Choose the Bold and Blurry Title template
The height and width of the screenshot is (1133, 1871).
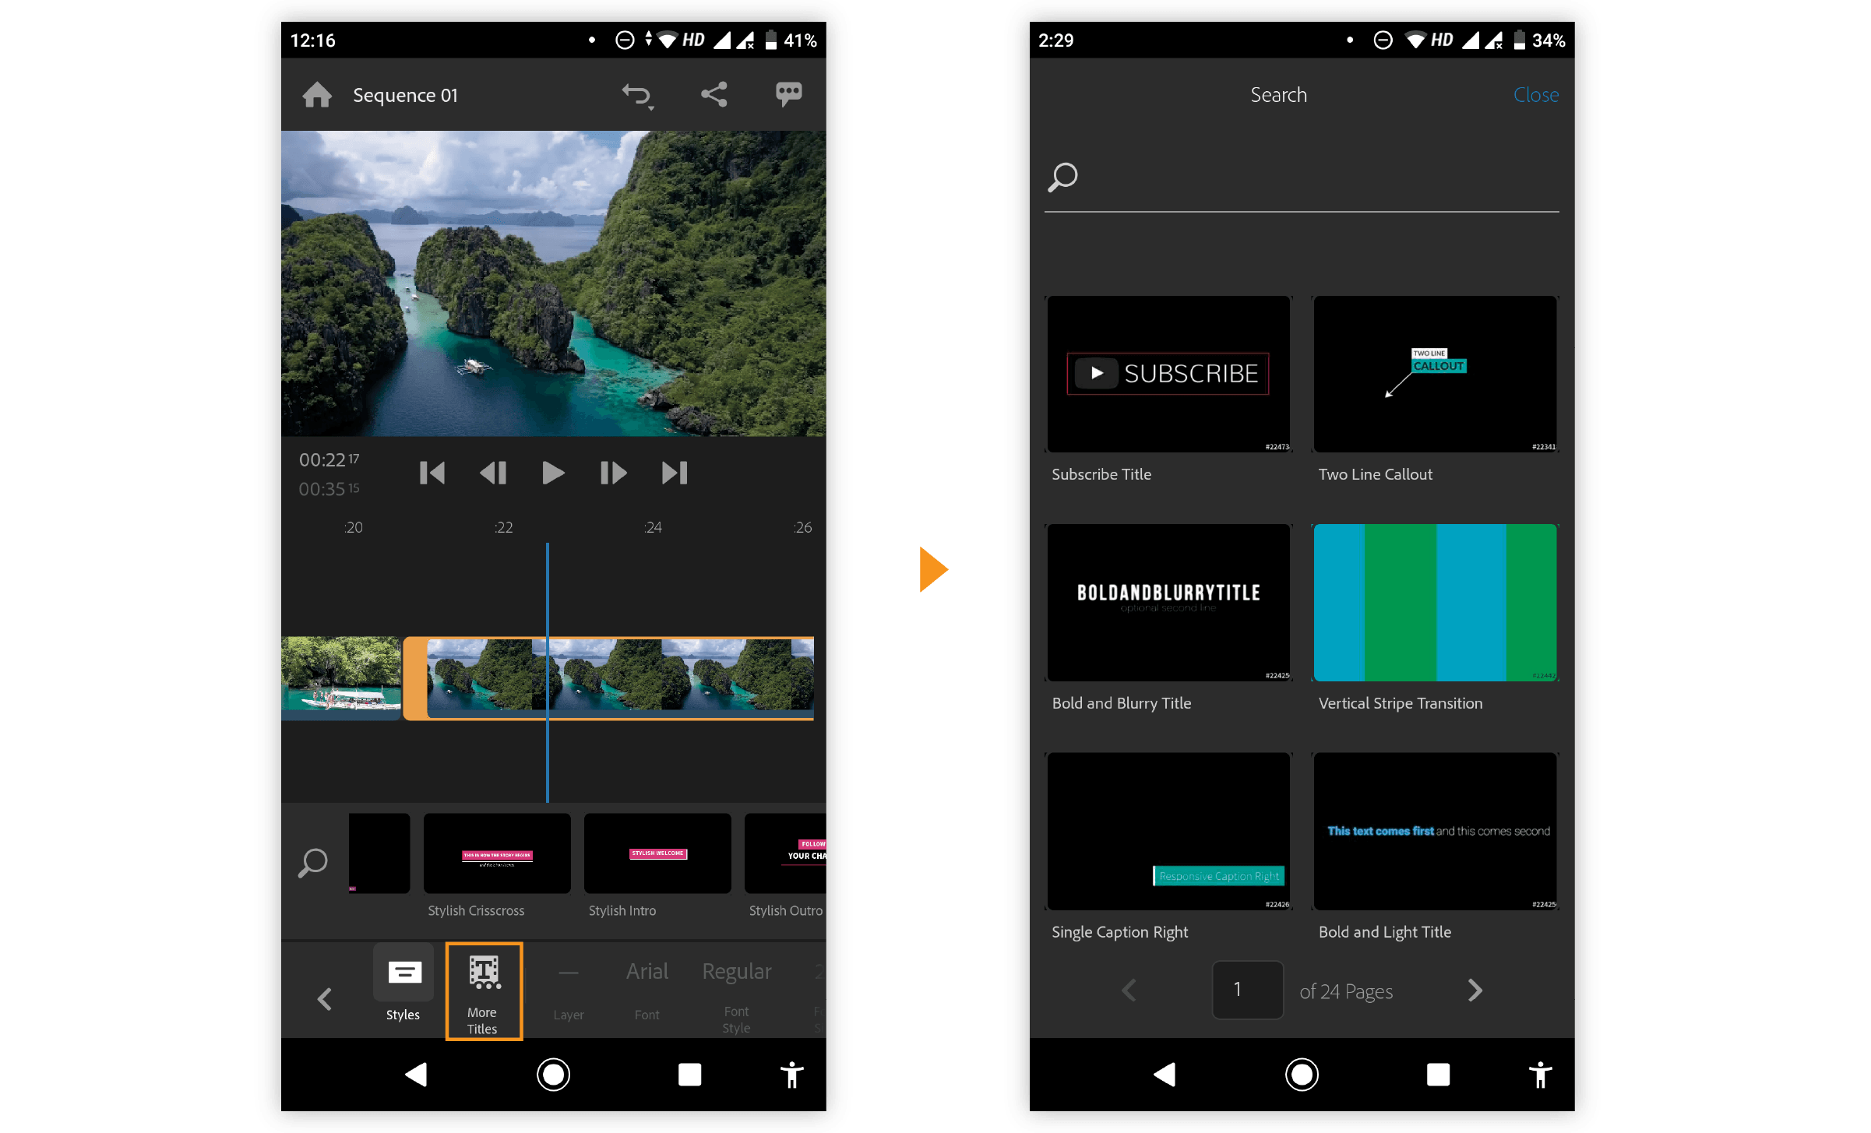tap(1168, 602)
